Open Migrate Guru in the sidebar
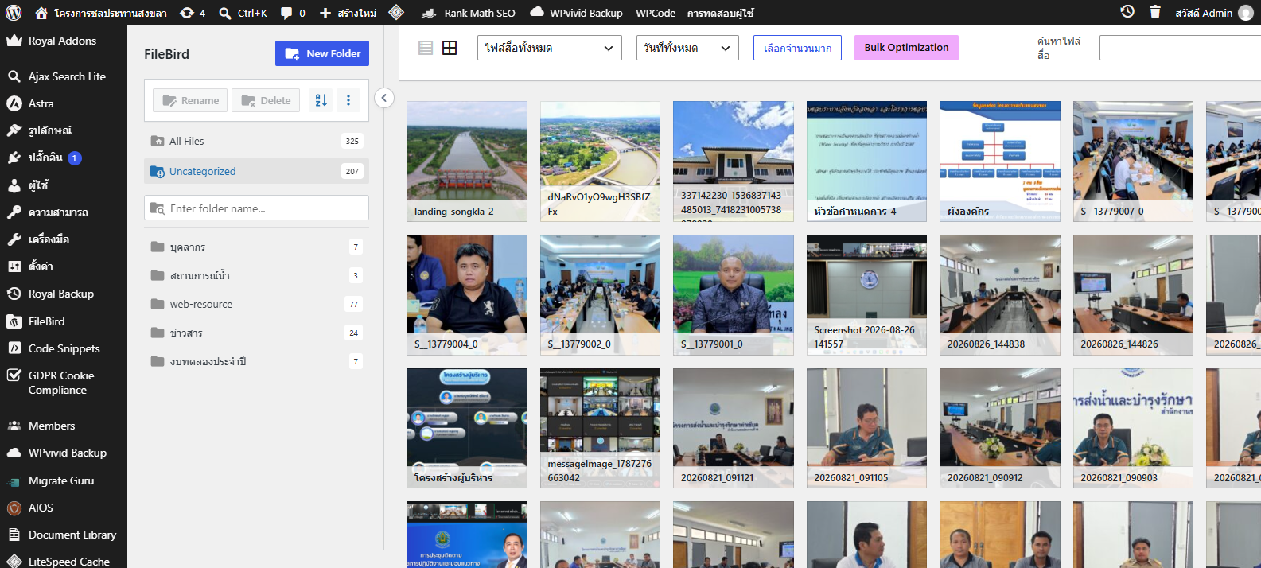 [x=64, y=480]
